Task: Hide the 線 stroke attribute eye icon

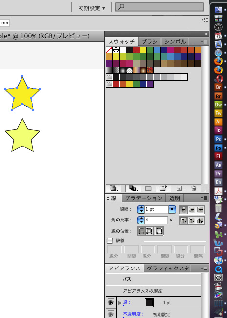Action: point(110,303)
